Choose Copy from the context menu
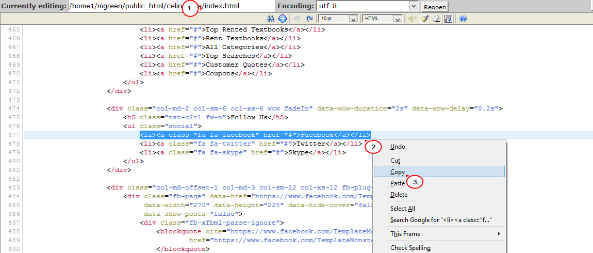This screenshot has width=593, height=253. pos(439,171)
